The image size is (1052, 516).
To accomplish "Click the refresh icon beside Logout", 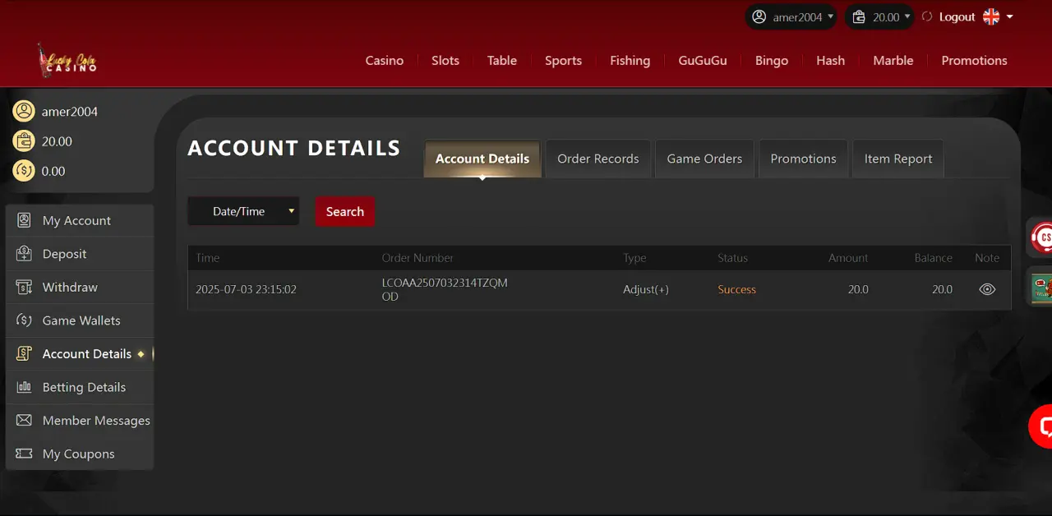I will tap(927, 16).
